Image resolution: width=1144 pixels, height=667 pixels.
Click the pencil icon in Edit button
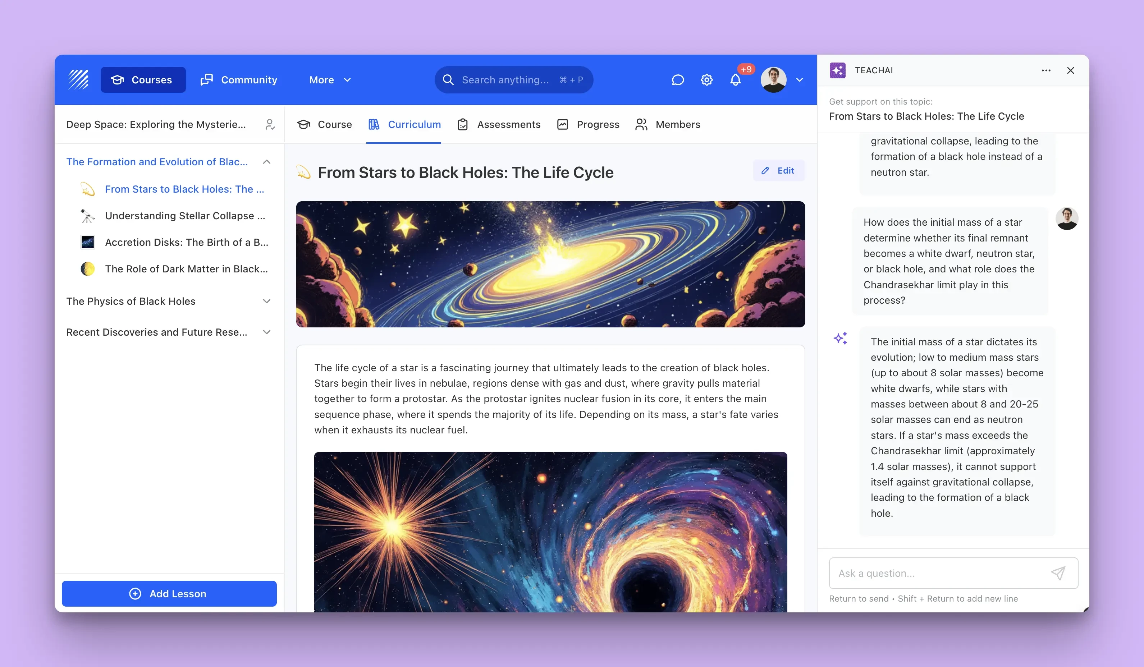(x=765, y=171)
